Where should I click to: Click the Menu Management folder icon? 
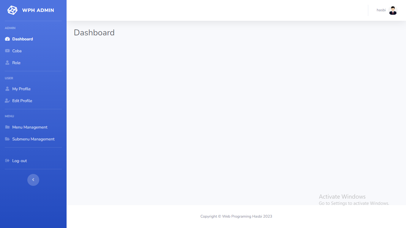tap(7, 127)
